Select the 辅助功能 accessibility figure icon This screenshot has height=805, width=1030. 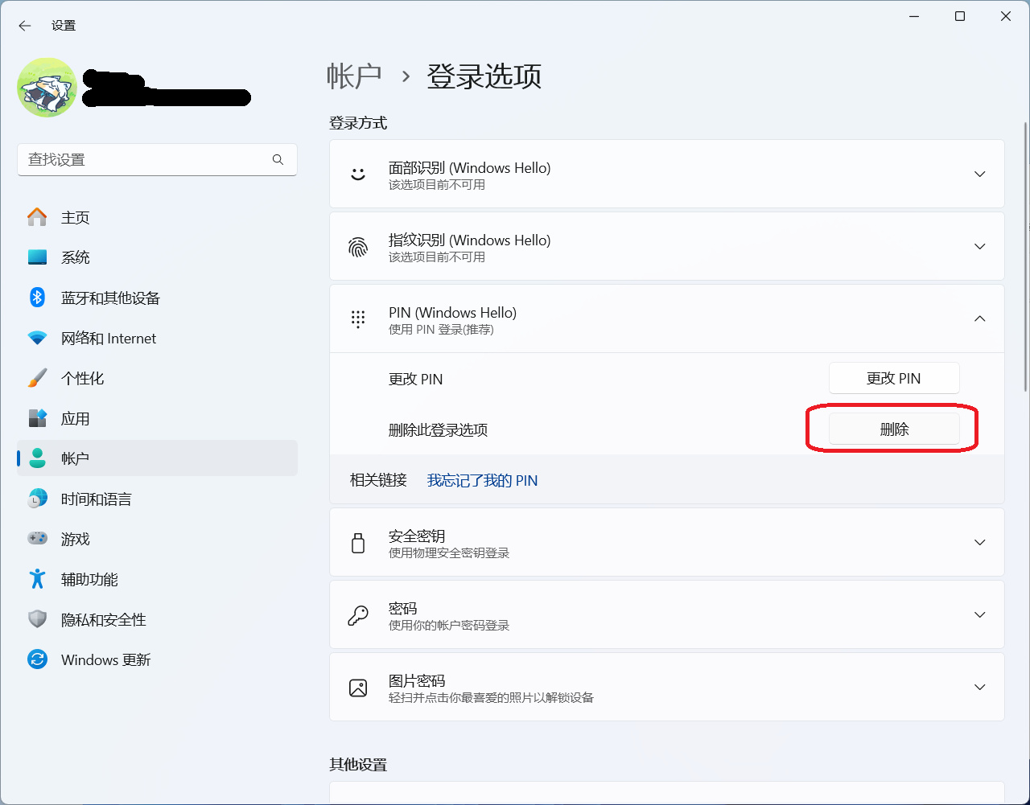click(37, 579)
